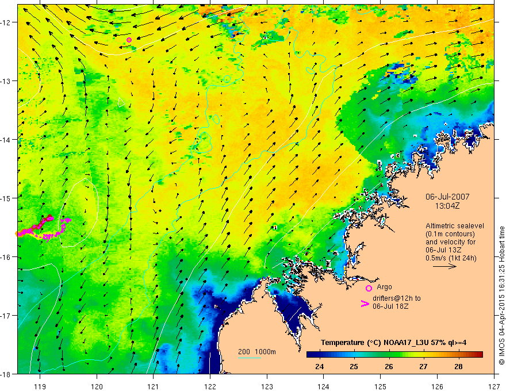Image resolution: width=506 pixels, height=391 pixels.
Task: Click the 27 value on the temperature scale
Action: point(423,366)
